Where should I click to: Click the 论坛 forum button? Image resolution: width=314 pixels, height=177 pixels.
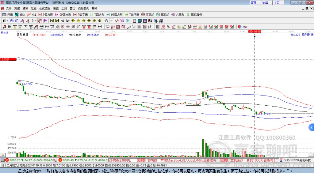click(x=265, y=2)
